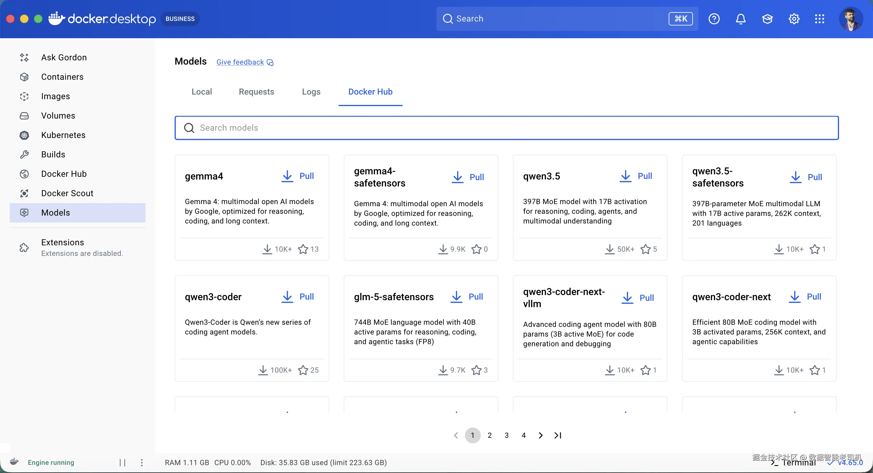Go to page 3 of models
Image resolution: width=873 pixels, height=473 pixels.
tap(506, 435)
